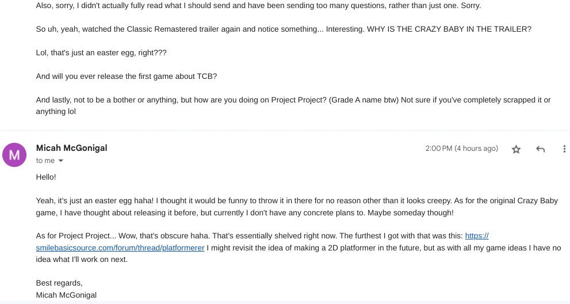
Task: Open the three-dot more options menu
Action: (564, 149)
